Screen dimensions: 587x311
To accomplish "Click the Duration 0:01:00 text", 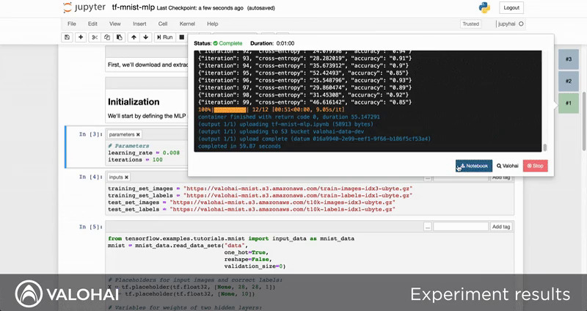I will (x=272, y=43).
